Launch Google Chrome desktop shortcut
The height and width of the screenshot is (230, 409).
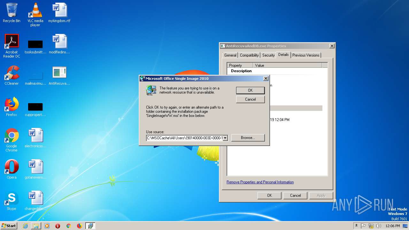pos(12,140)
